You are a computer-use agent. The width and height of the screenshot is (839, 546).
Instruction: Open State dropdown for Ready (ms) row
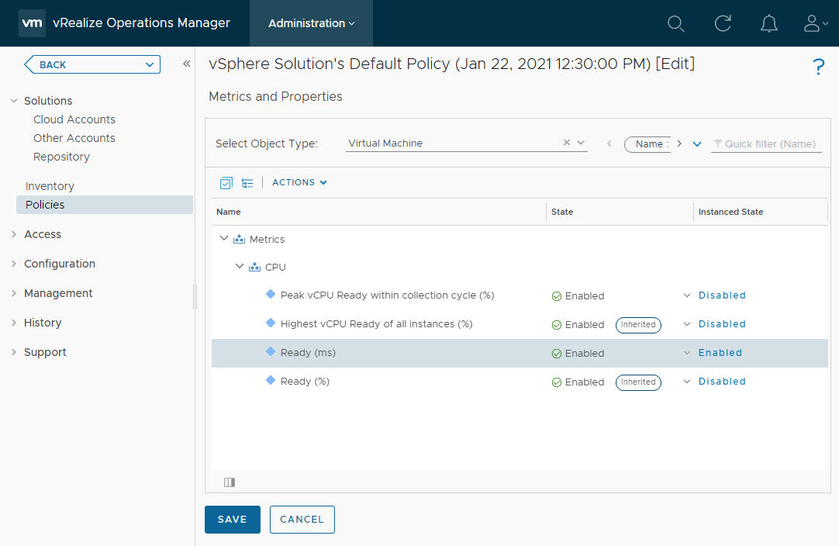point(686,353)
